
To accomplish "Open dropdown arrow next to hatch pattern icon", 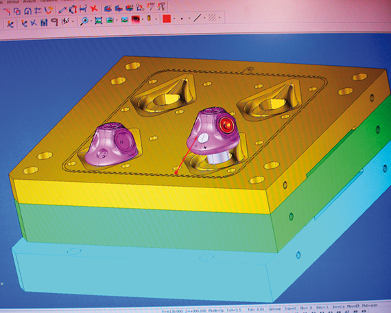I will 220,17.
